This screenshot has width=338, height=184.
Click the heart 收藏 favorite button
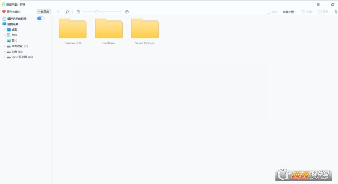click(x=306, y=12)
